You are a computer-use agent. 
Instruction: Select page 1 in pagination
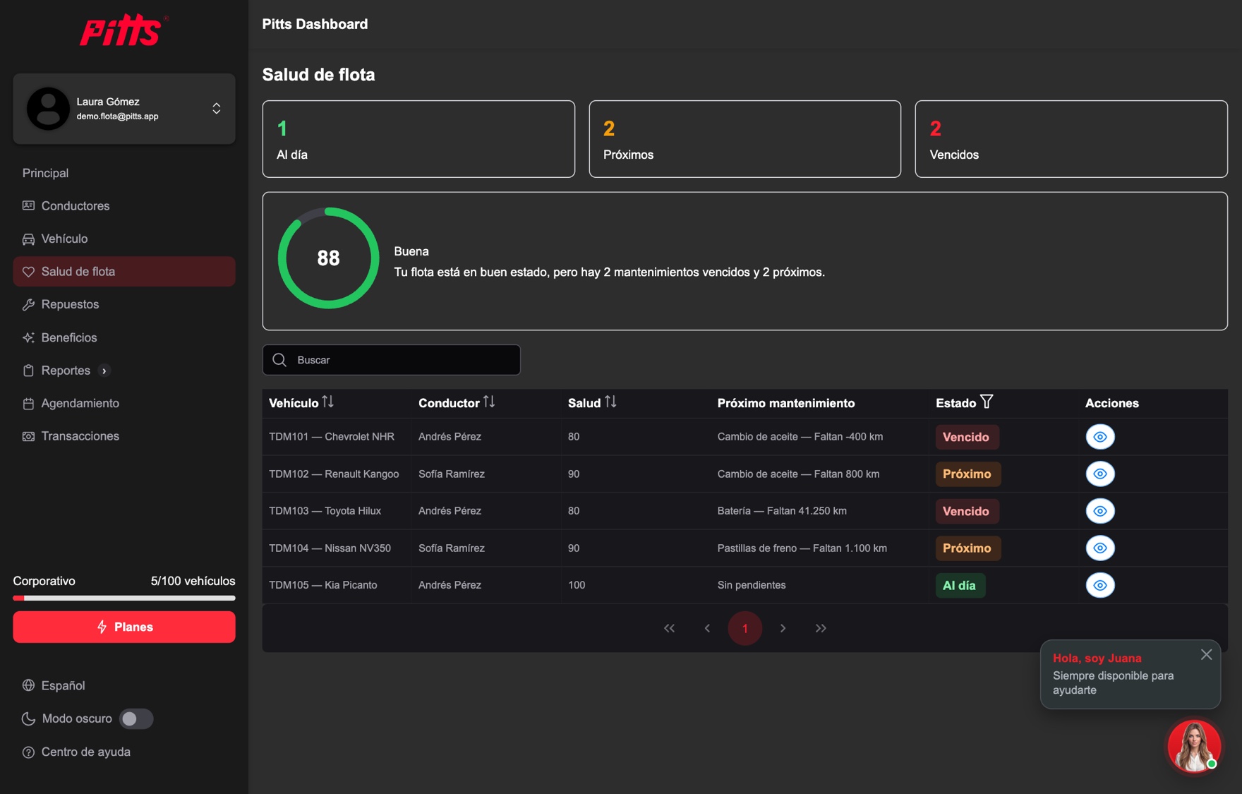tap(744, 628)
